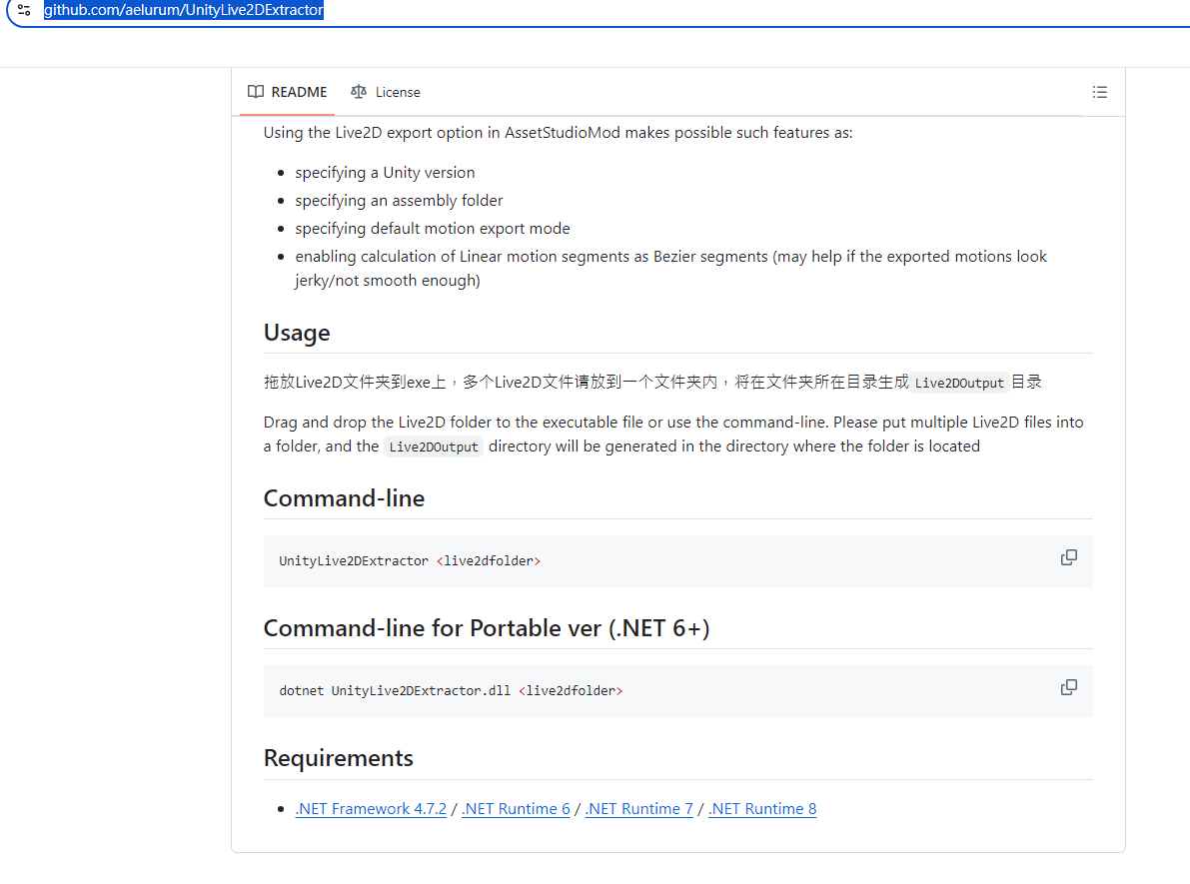
Task: Click the Usage heading
Action: point(297,333)
